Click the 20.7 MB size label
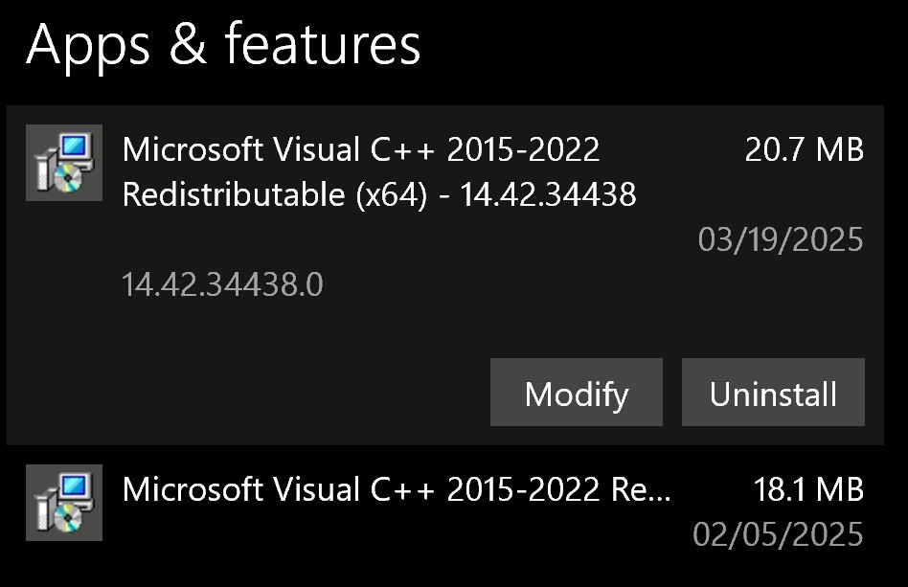Image resolution: width=908 pixels, height=587 pixels. coord(804,149)
